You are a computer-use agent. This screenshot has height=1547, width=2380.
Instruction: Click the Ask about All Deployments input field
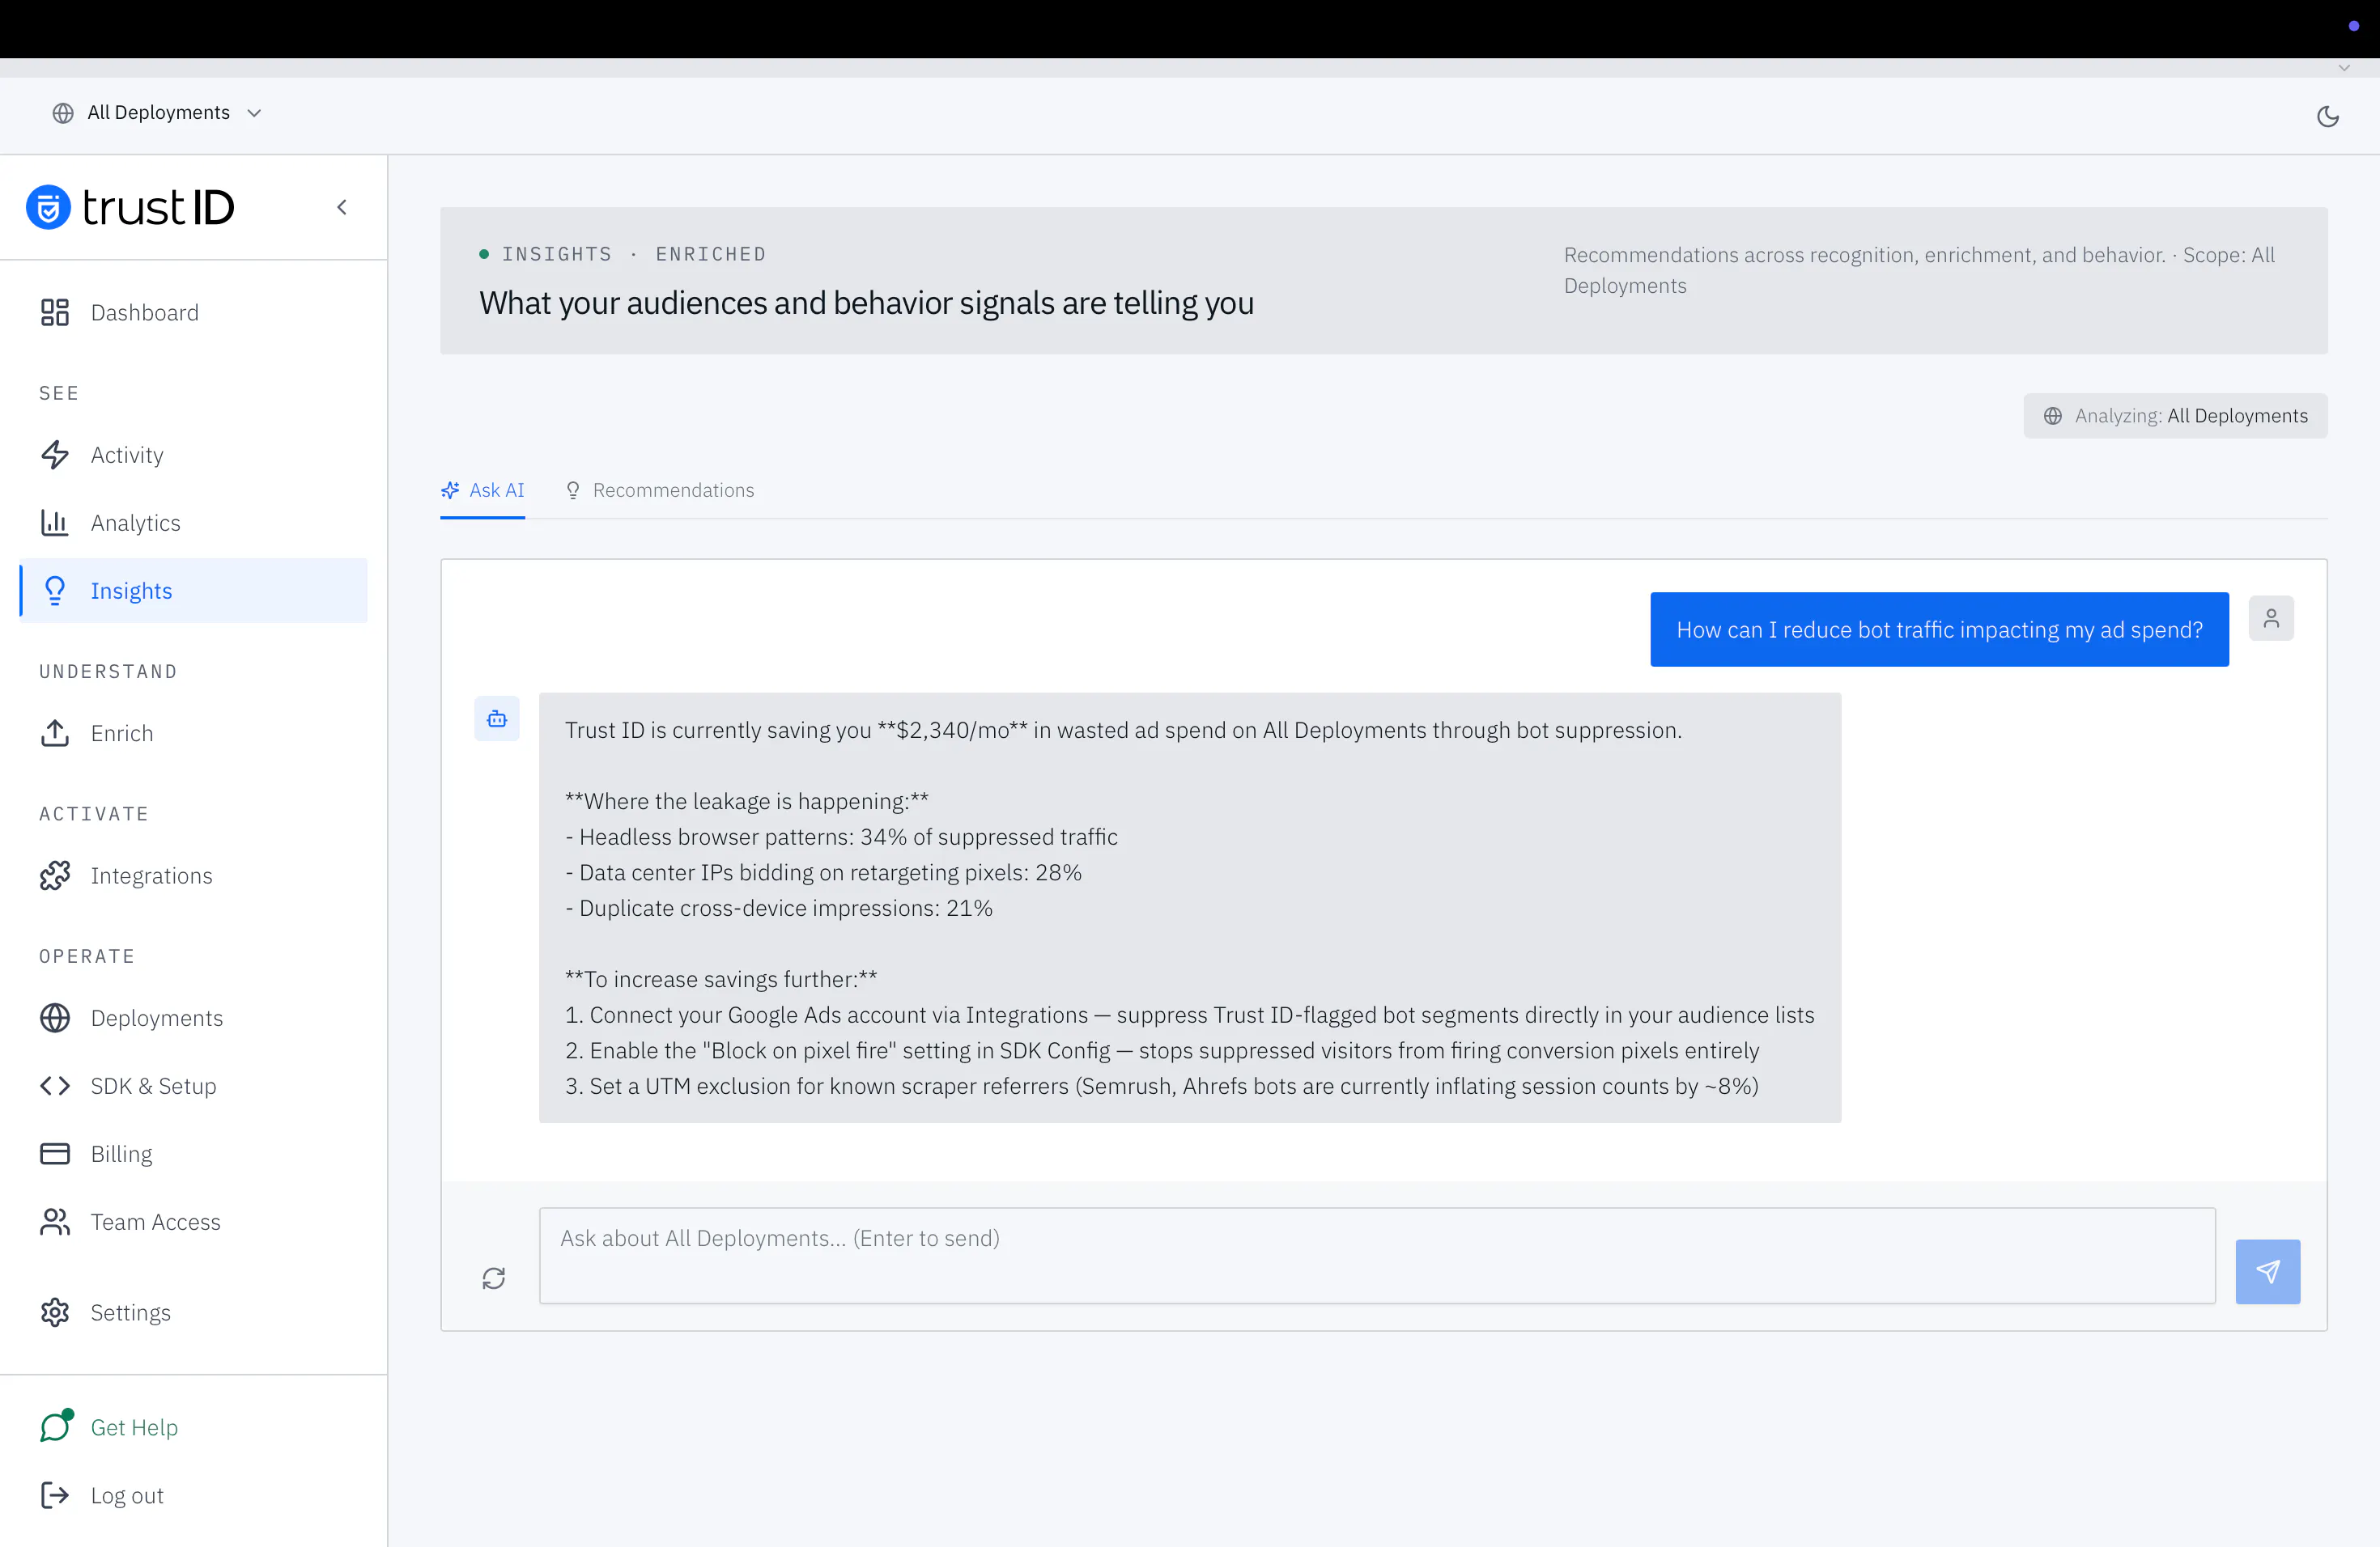[1377, 1255]
